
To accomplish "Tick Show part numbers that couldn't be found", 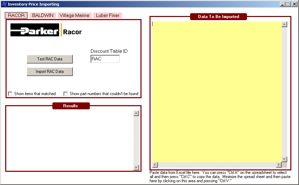I will [66, 94].
